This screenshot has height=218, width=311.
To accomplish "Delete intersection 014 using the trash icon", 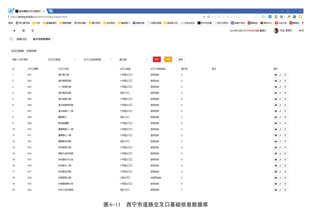I will tap(285, 153).
